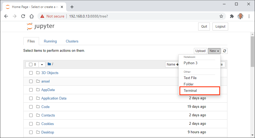Open the AppData folder link
The width and height of the screenshot is (255, 138).
[x=48, y=90]
